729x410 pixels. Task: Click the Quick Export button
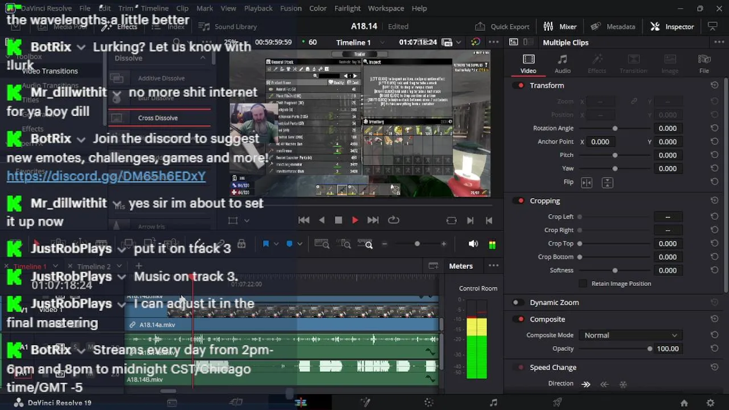[x=502, y=26]
